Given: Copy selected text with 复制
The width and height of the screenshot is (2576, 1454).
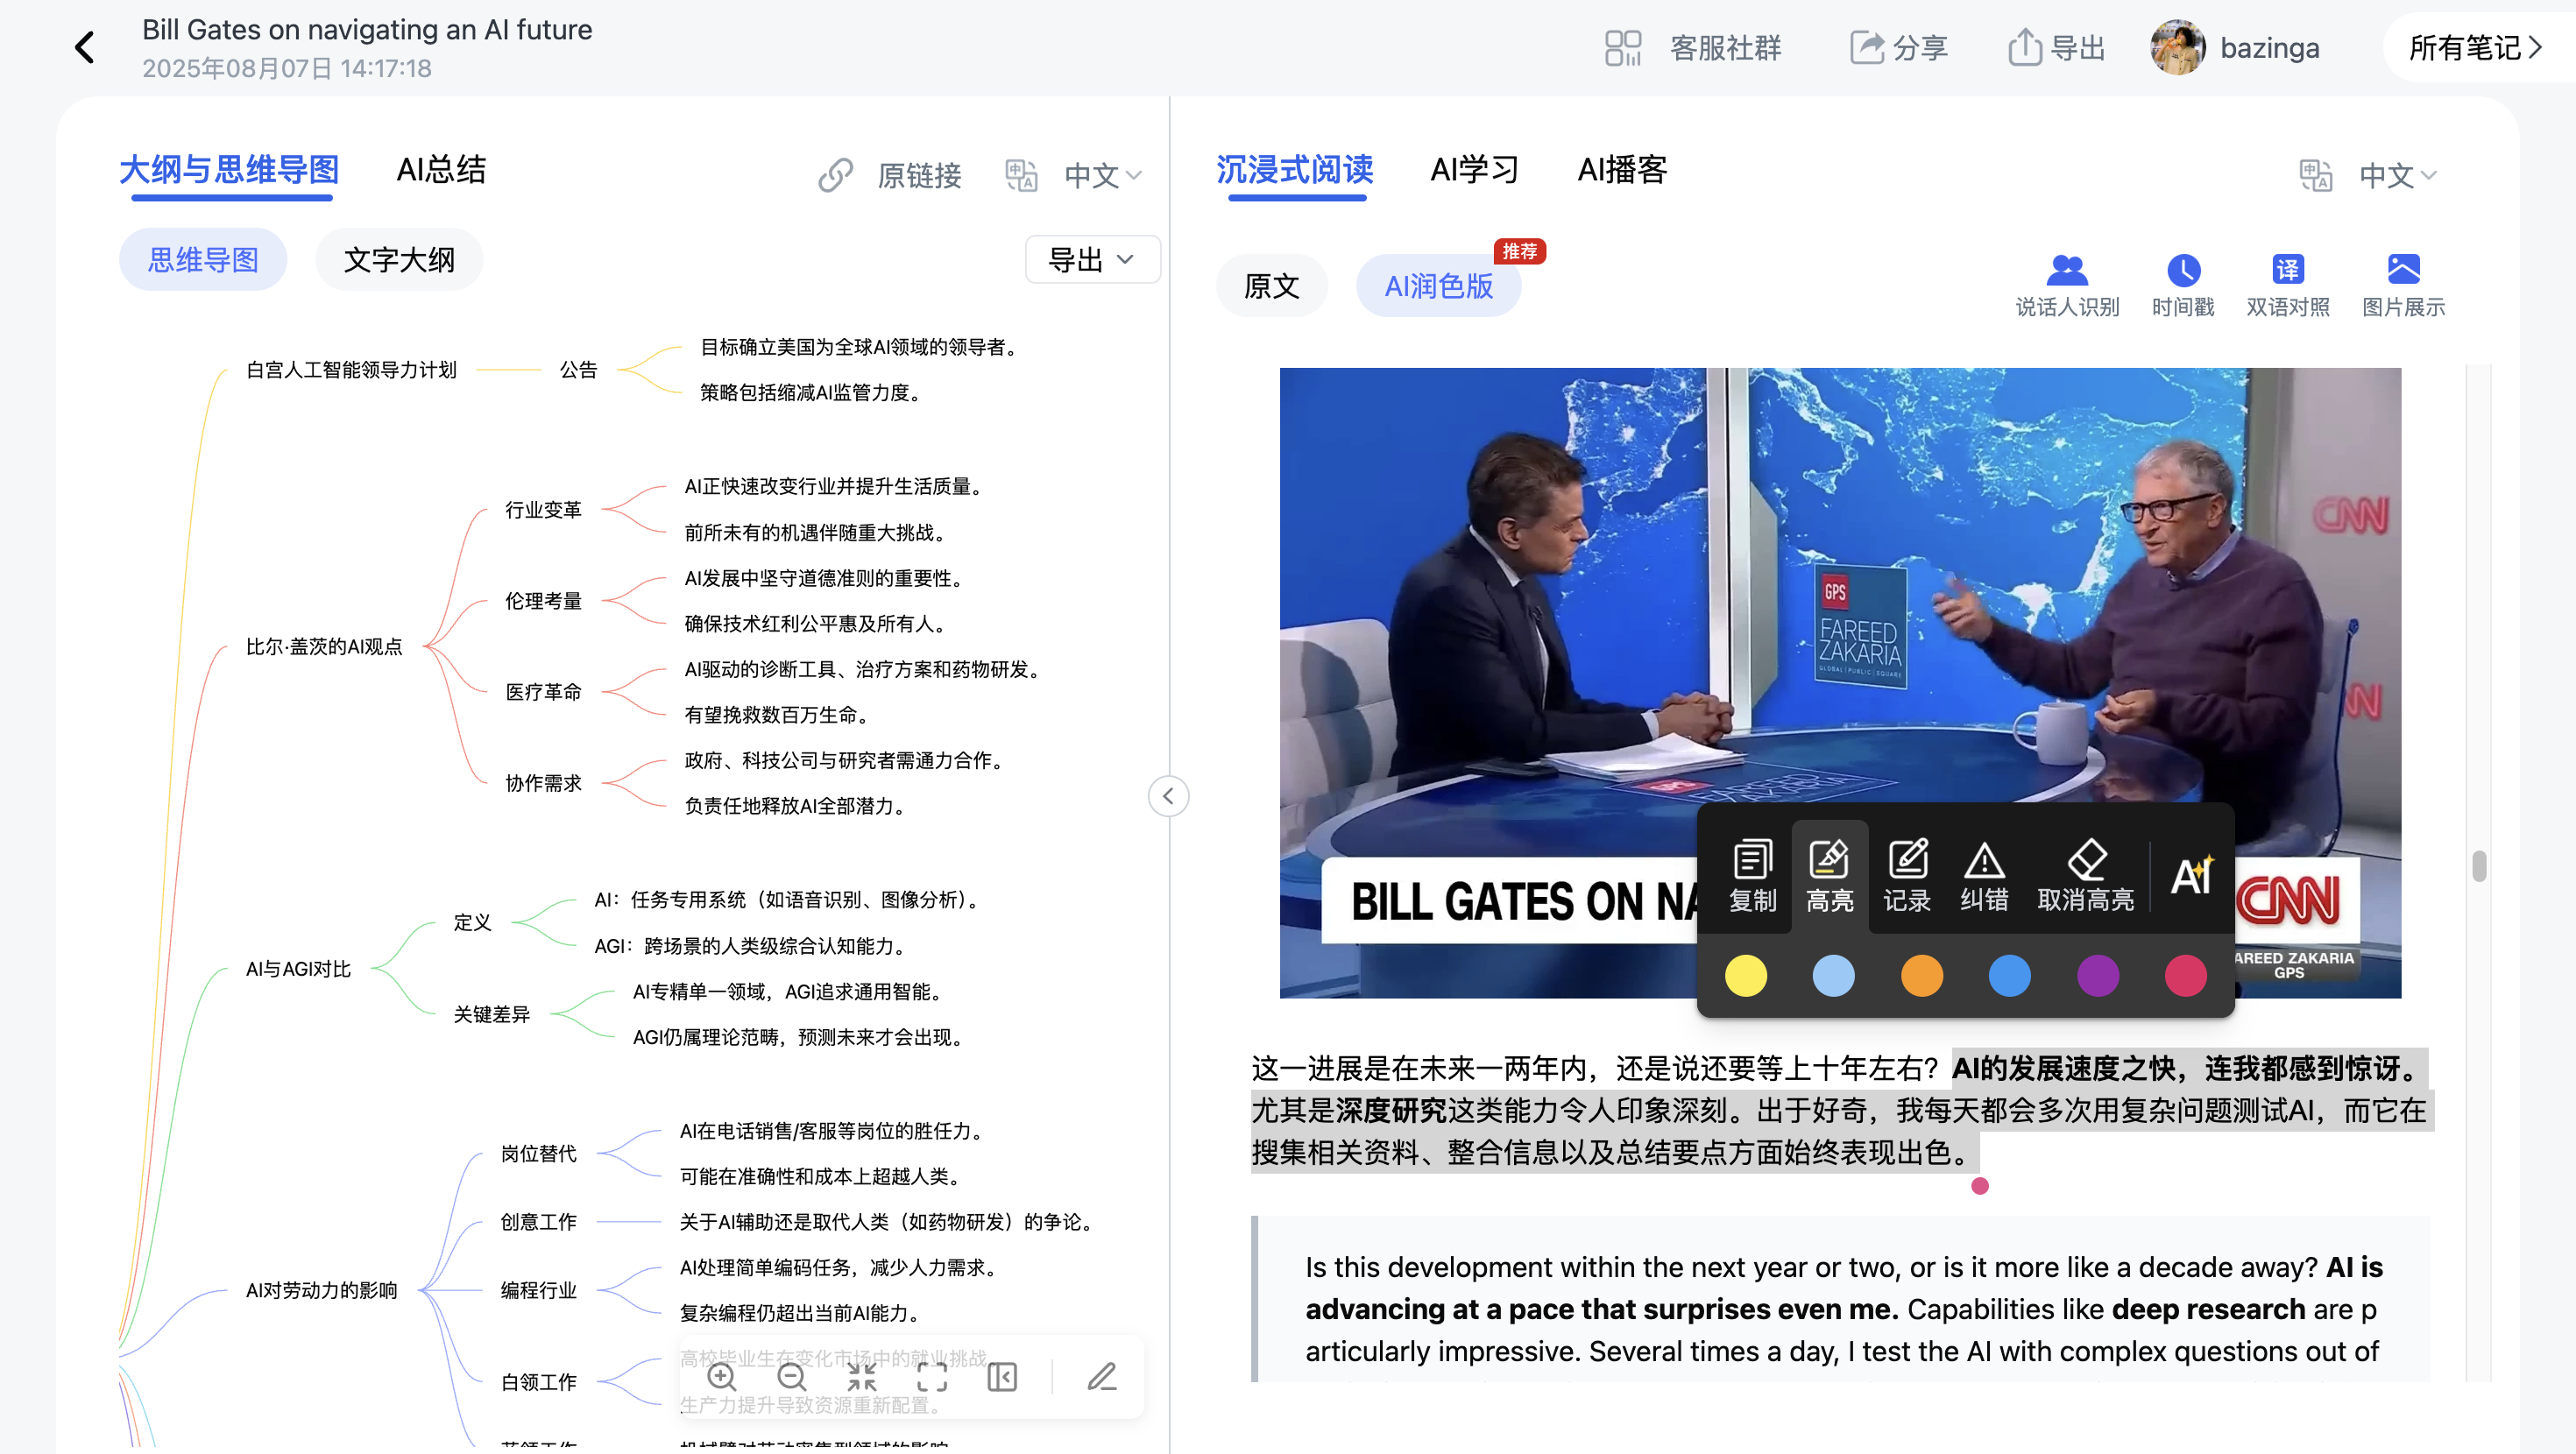Looking at the screenshot, I should [1752, 876].
